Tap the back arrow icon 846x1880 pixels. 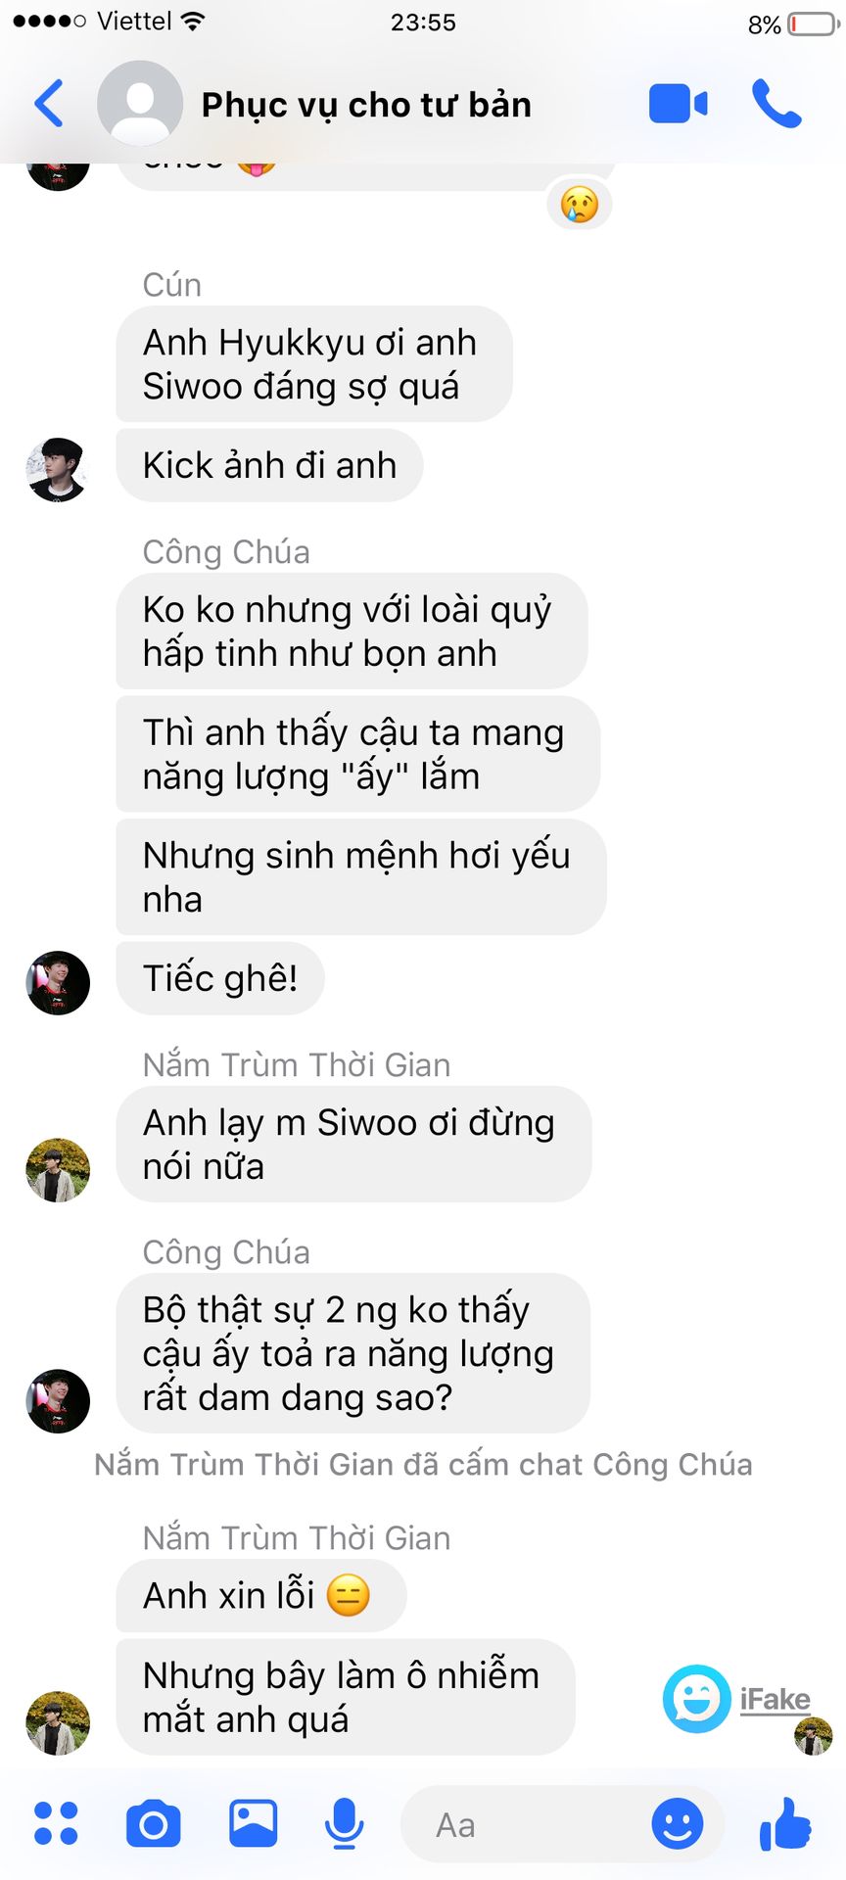click(x=49, y=103)
